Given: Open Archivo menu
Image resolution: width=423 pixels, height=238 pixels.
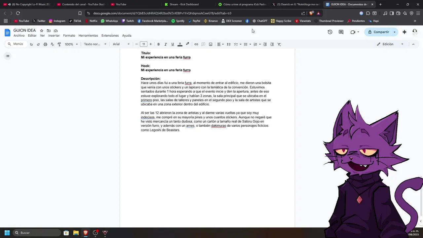Looking at the screenshot, I should point(19,35).
